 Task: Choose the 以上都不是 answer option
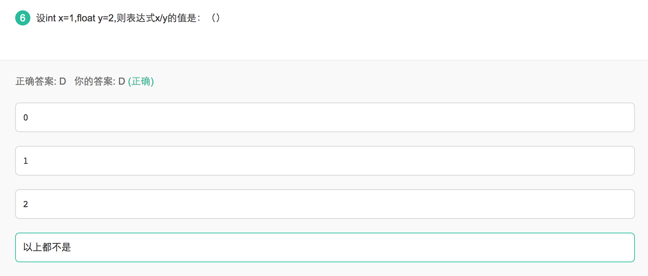[x=324, y=247]
